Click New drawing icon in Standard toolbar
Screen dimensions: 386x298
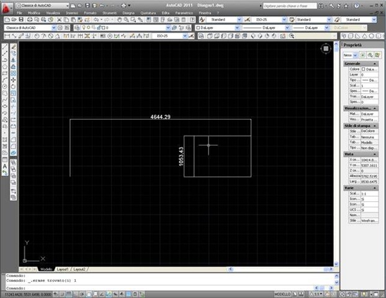[7, 19]
